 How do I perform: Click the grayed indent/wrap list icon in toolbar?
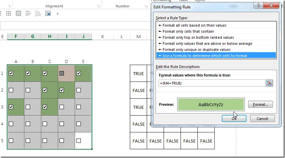(28, 13)
